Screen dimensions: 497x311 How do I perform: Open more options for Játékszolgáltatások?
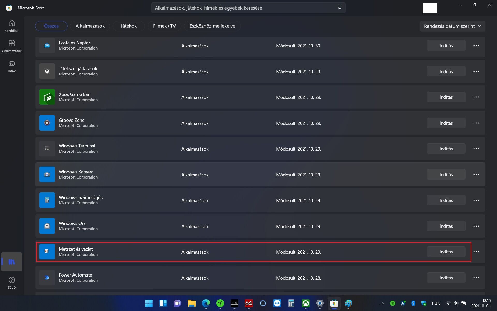pyautogui.click(x=476, y=71)
